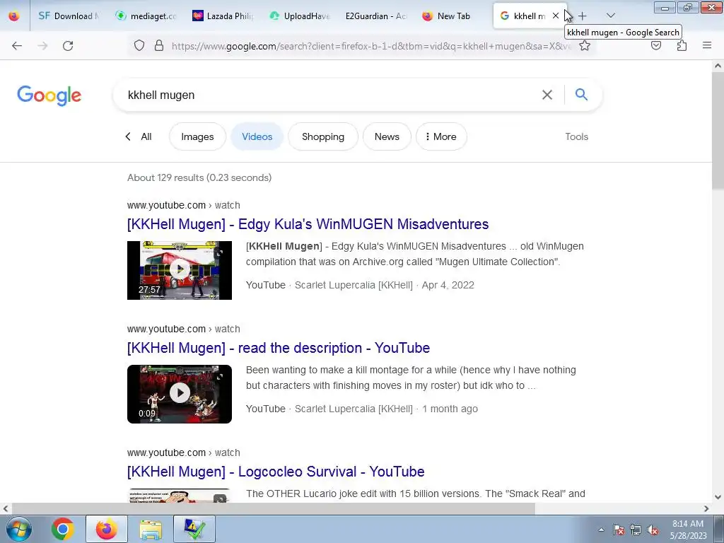View site security padlock info
724x543 pixels.
(159, 45)
